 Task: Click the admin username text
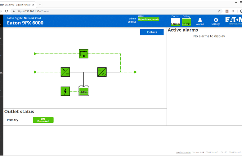pyautogui.click(x=132, y=19)
